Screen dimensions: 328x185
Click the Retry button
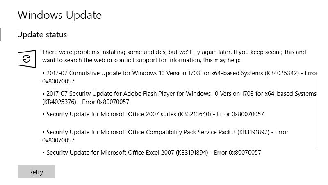pyautogui.click(x=36, y=172)
